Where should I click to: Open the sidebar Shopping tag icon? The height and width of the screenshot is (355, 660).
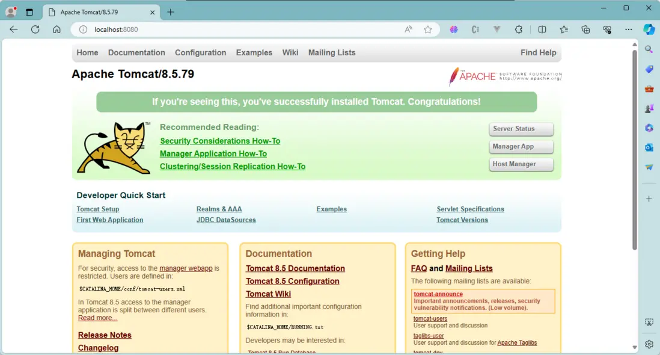649,69
